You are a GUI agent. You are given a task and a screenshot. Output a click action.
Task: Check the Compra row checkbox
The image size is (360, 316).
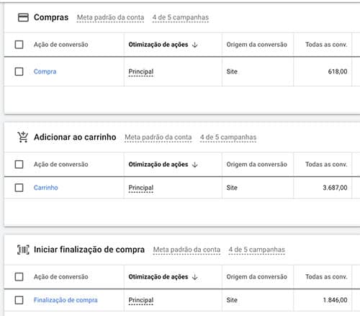pos(19,71)
